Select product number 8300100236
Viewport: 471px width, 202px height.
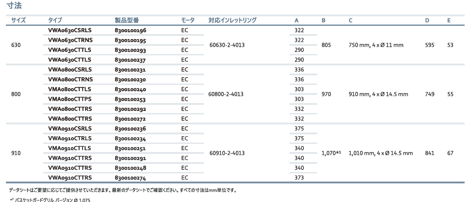[x=130, y=129]
